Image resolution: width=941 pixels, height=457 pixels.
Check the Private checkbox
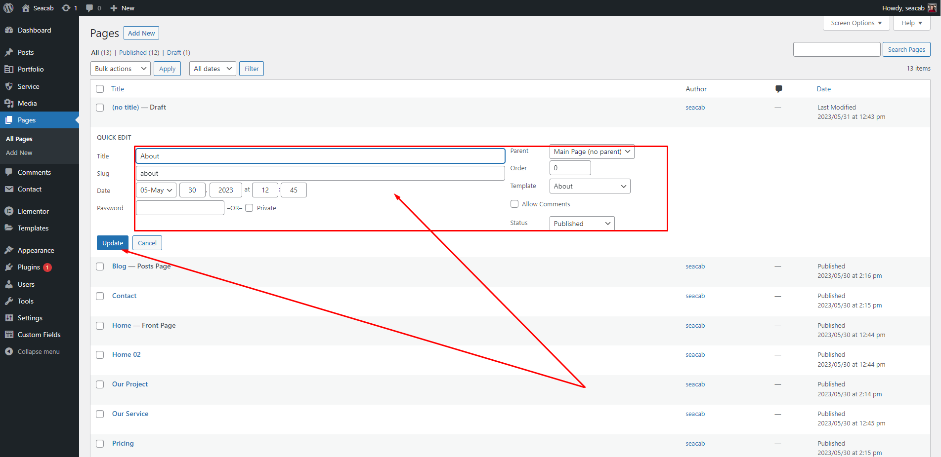coord(249,208)
